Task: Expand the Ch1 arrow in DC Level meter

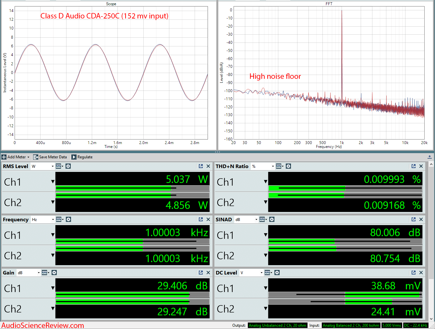Action: (265, 288)
